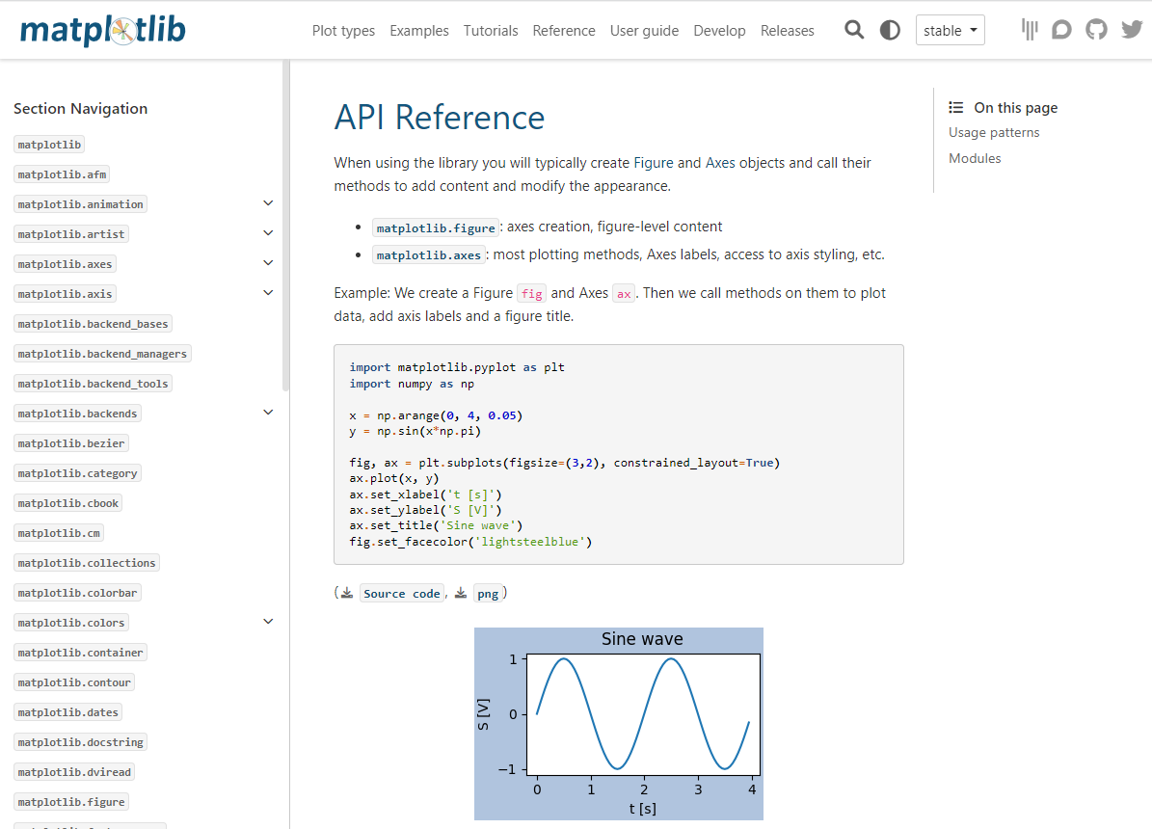Expand the matplotlib.backends section

[x=268, y=413]
